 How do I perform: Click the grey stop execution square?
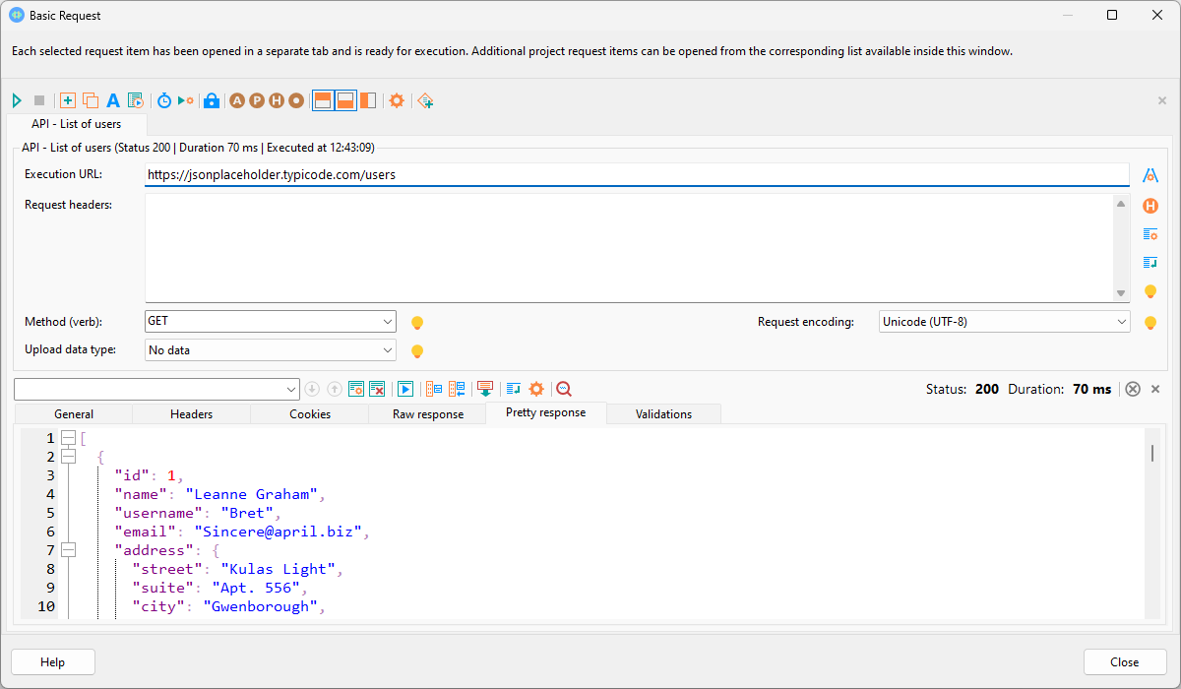[x=39, y=100]
